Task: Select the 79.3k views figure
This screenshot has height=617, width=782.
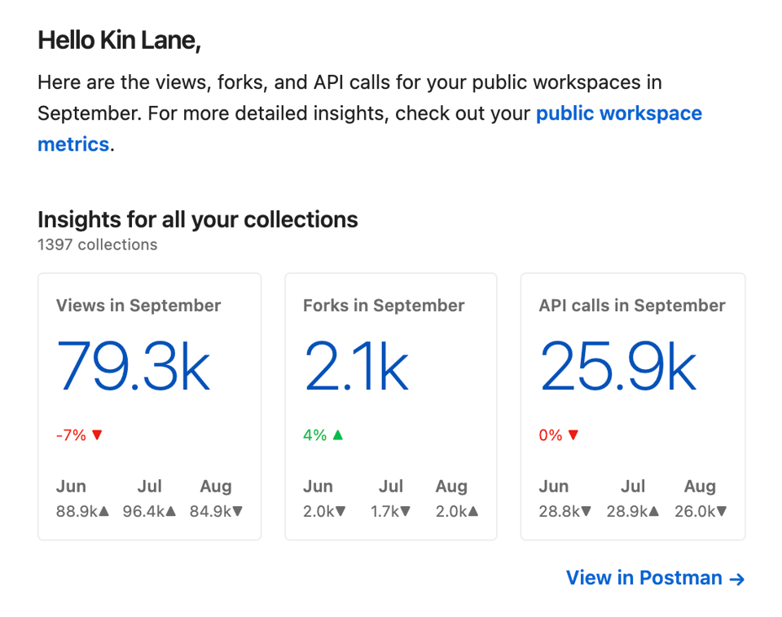Action: (x=134, y=367)
